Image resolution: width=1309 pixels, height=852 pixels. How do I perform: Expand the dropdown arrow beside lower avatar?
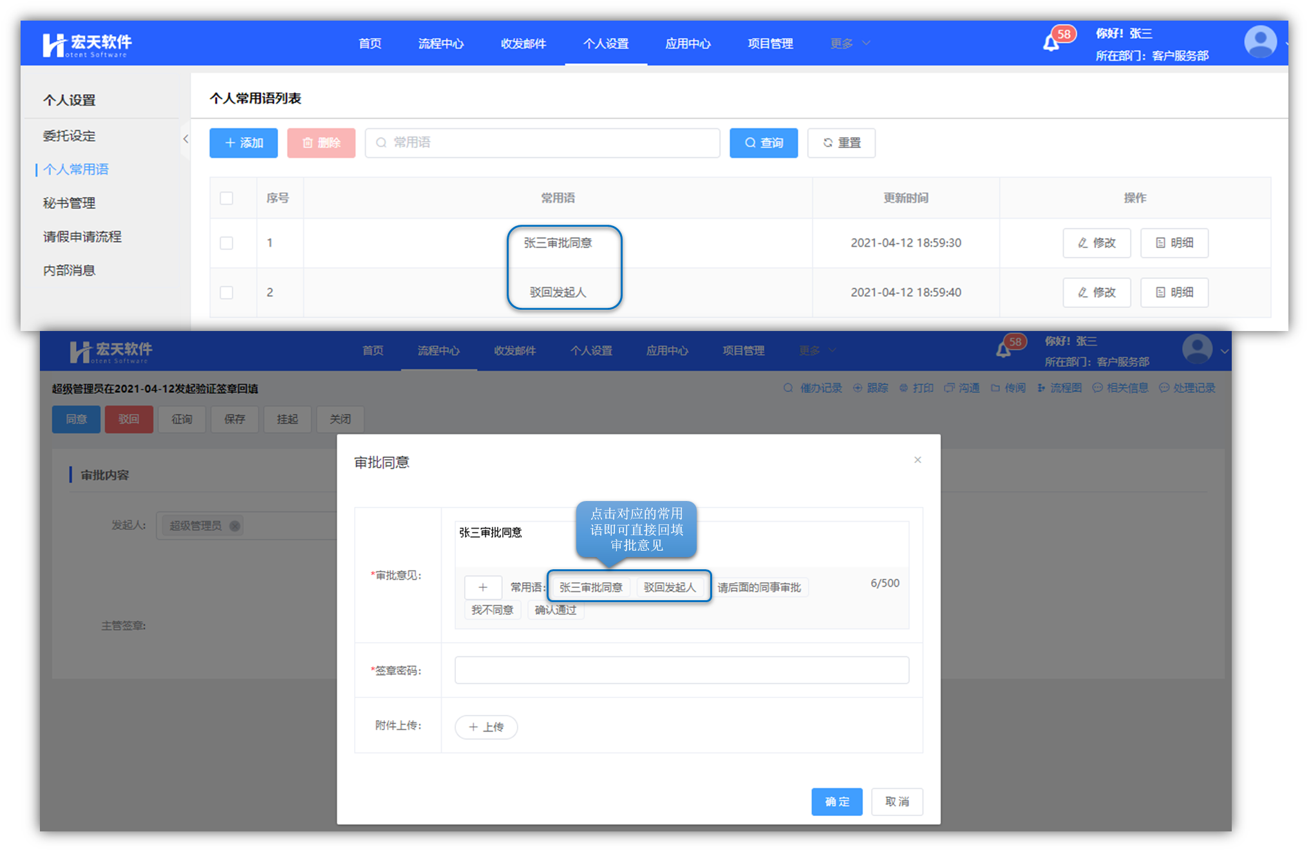1224,351
